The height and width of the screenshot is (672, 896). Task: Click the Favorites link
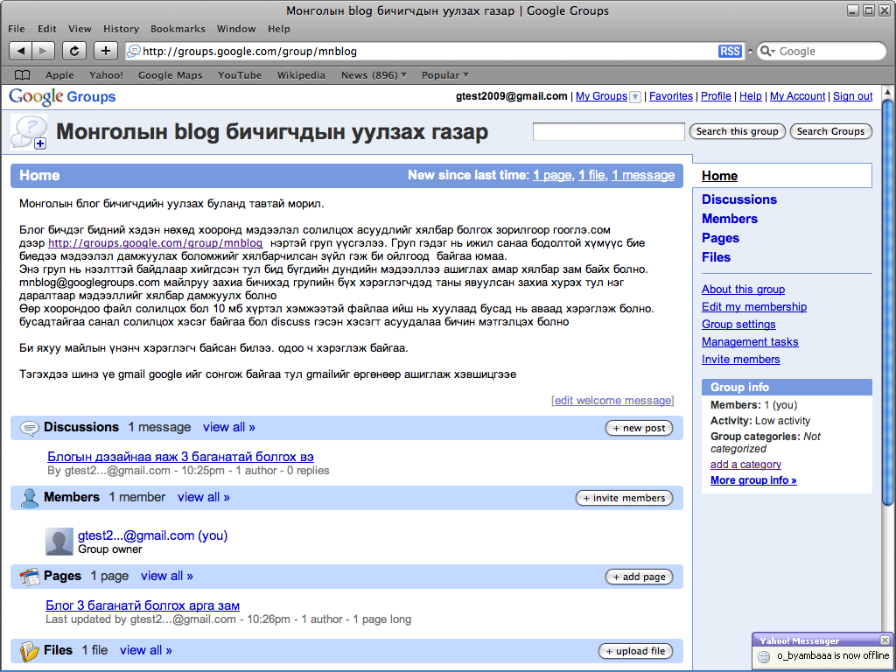click(671, 96)
